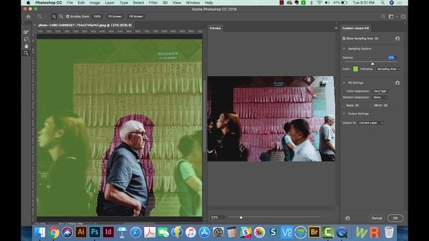
Task: Open iTunes from the Dock
Action: [x=190, y=232]
